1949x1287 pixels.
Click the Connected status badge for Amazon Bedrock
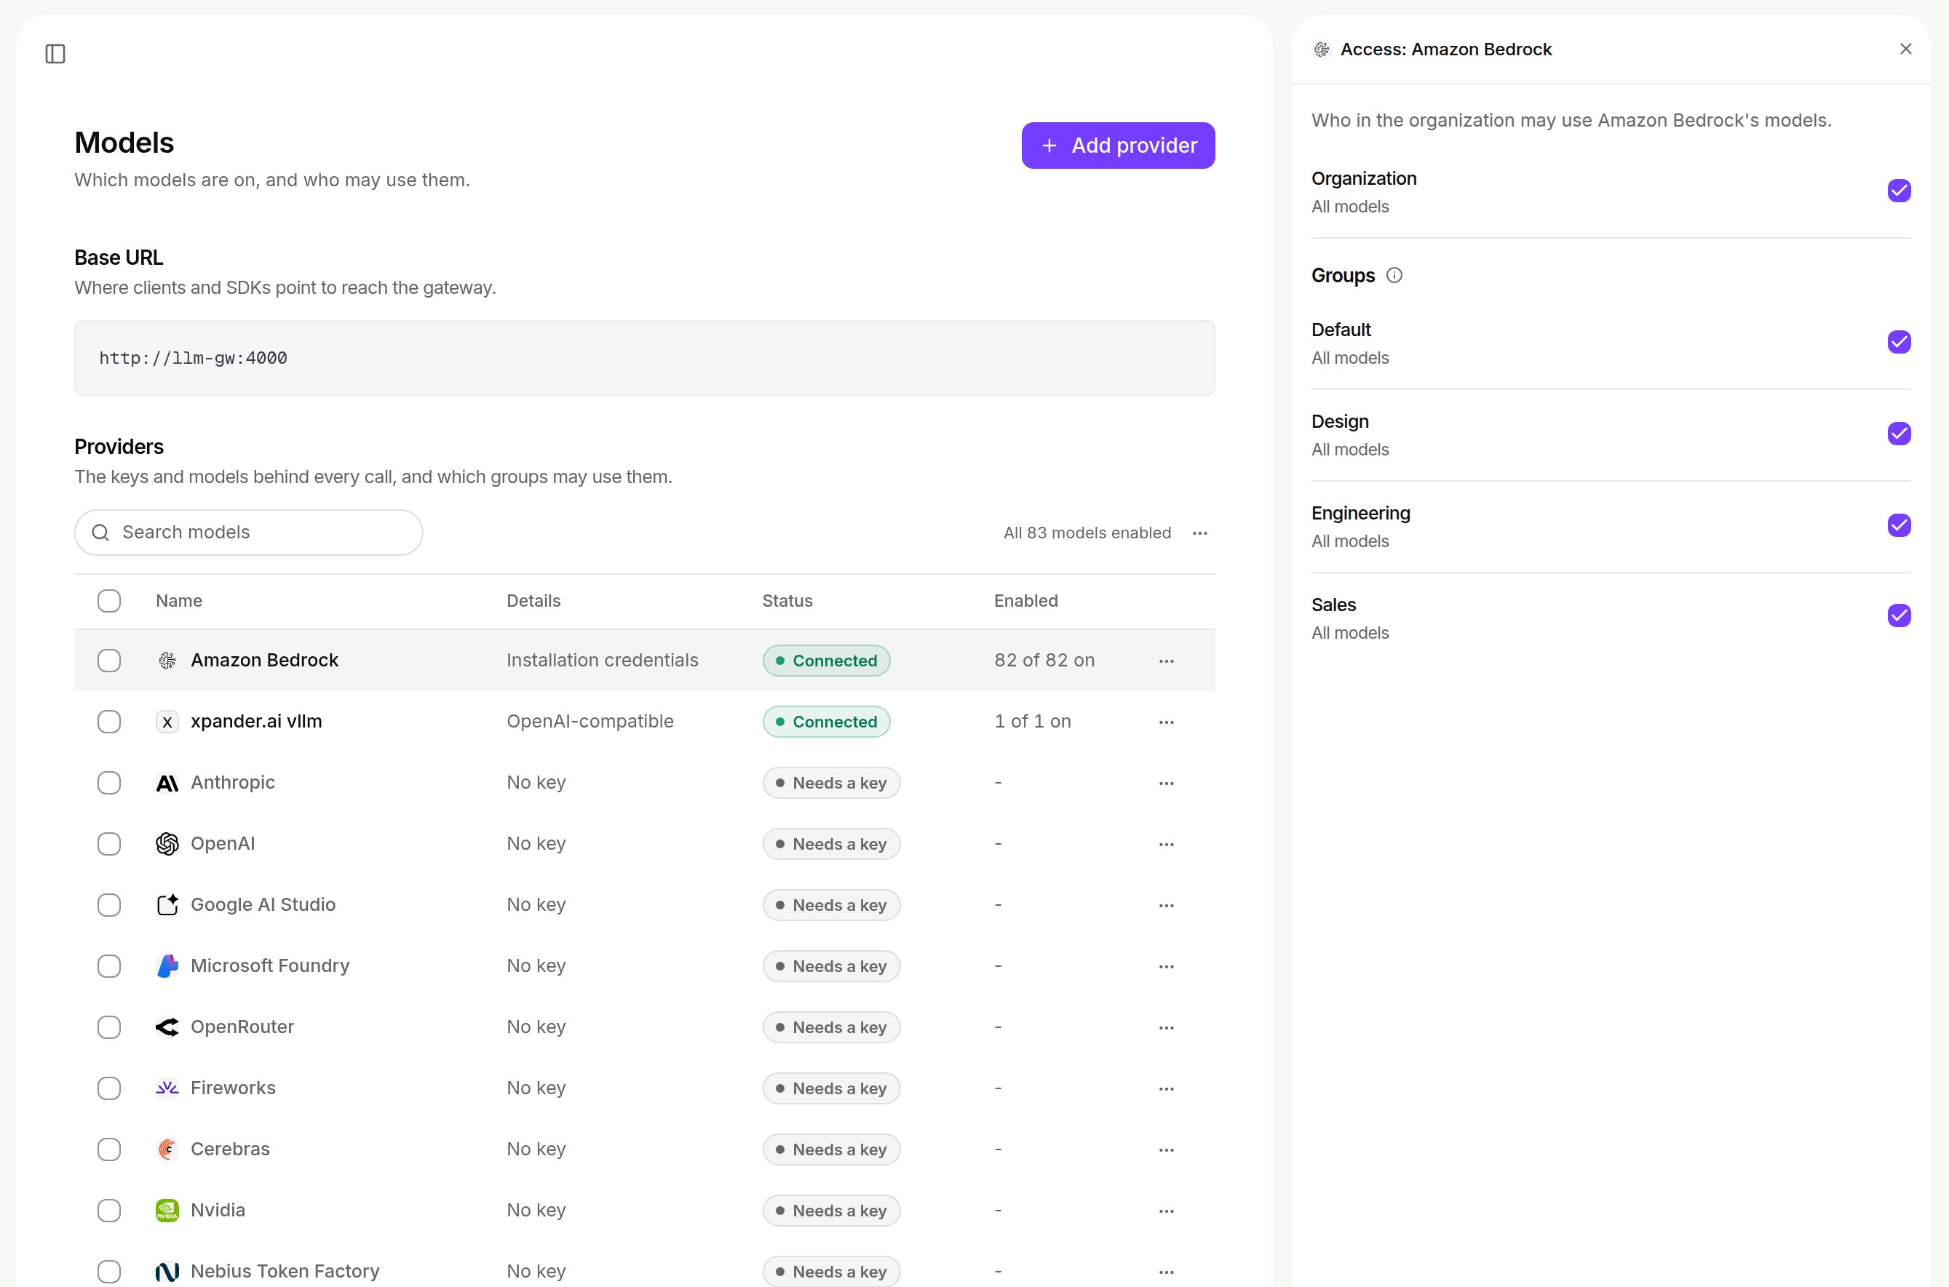[x=826, y=661]
